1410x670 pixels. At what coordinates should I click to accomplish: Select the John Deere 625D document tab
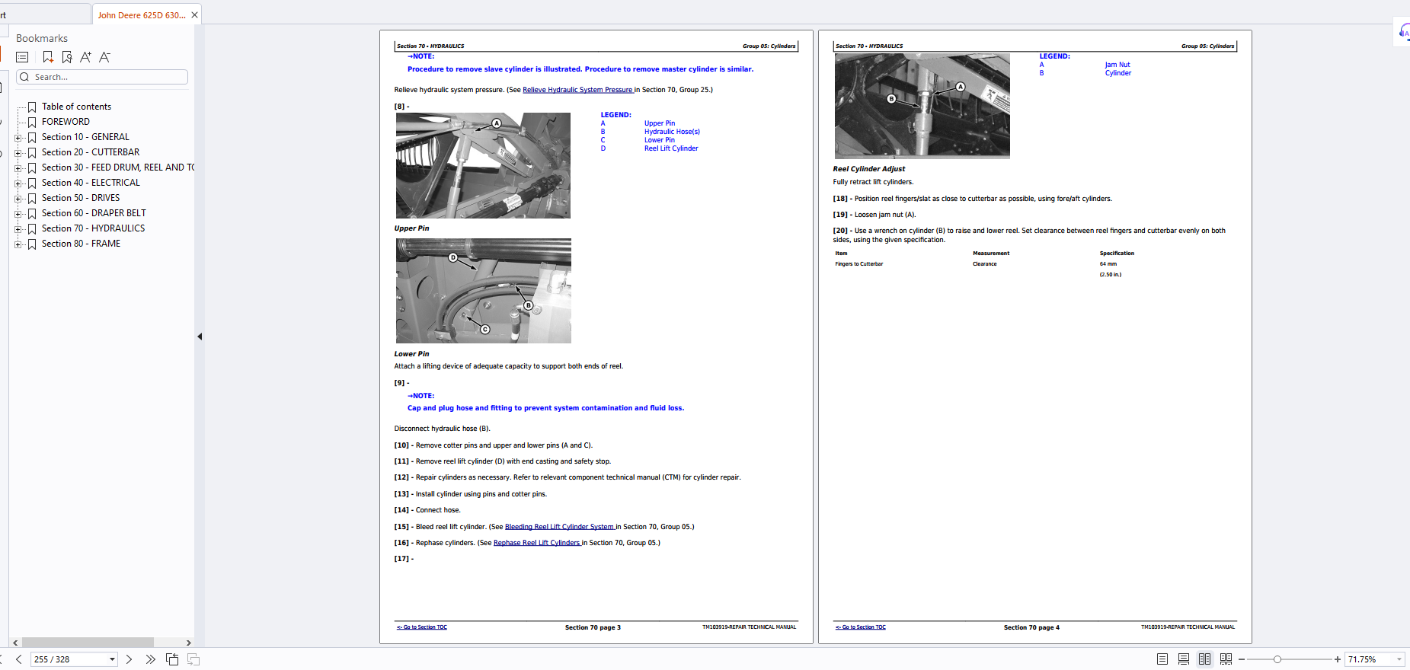tap(141, 15)
